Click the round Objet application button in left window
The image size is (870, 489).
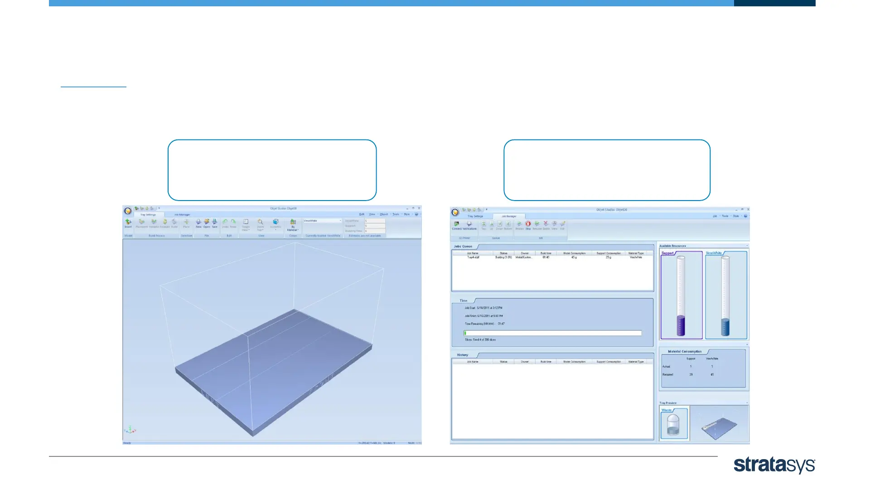(128, 211)
